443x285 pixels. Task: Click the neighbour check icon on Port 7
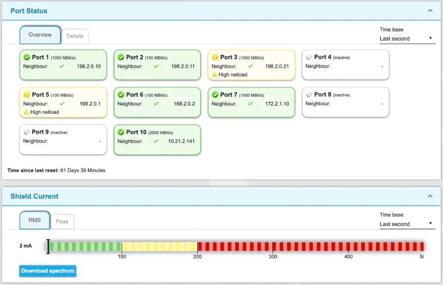pos(250,104)
